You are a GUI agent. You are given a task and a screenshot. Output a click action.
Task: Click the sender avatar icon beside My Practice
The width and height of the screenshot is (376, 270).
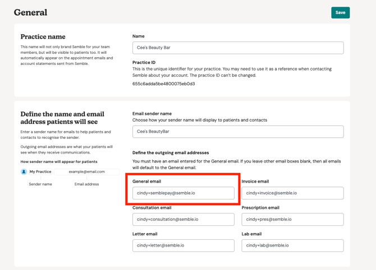pos(24,172)
